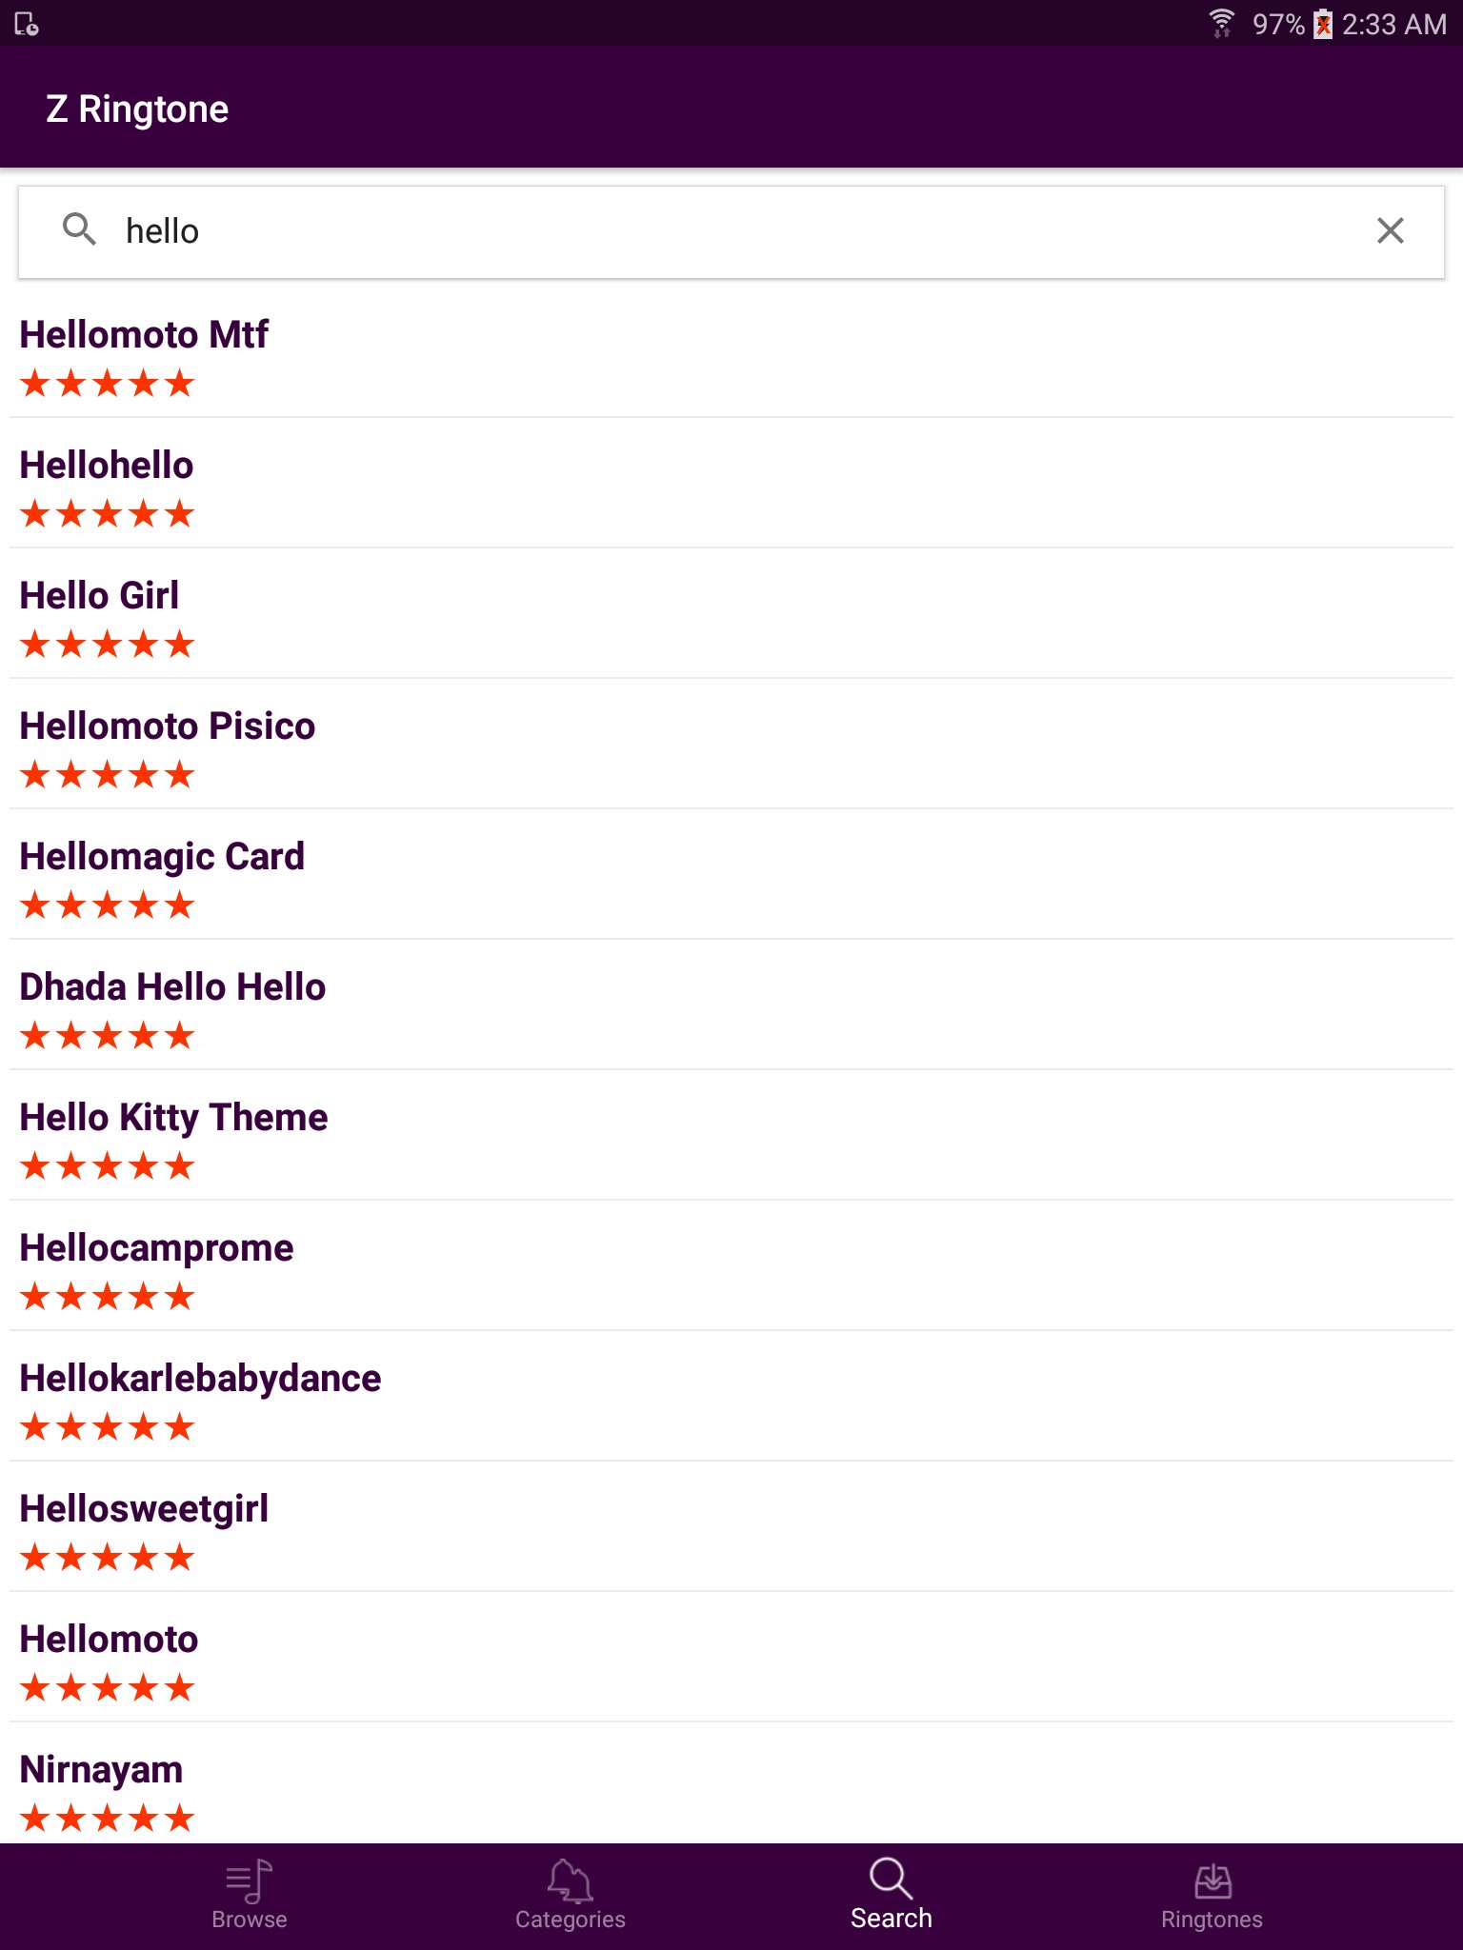Open the Categories bell icon
Screen dimensions: 1463x1950
tap(570, 1880)
